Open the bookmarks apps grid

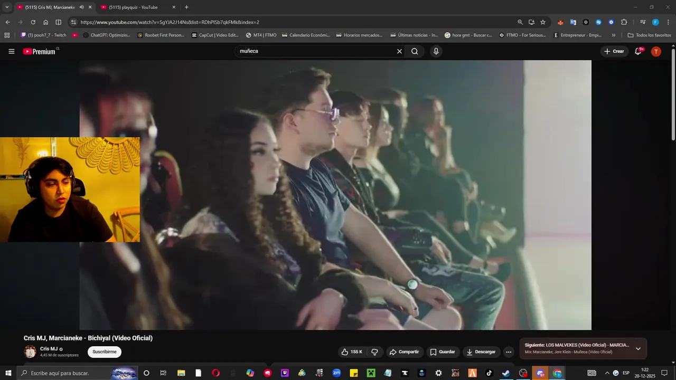pos(7,35)
